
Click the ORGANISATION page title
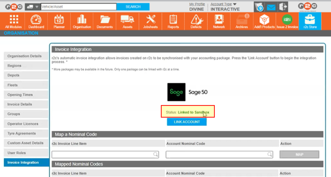point(21,33)
